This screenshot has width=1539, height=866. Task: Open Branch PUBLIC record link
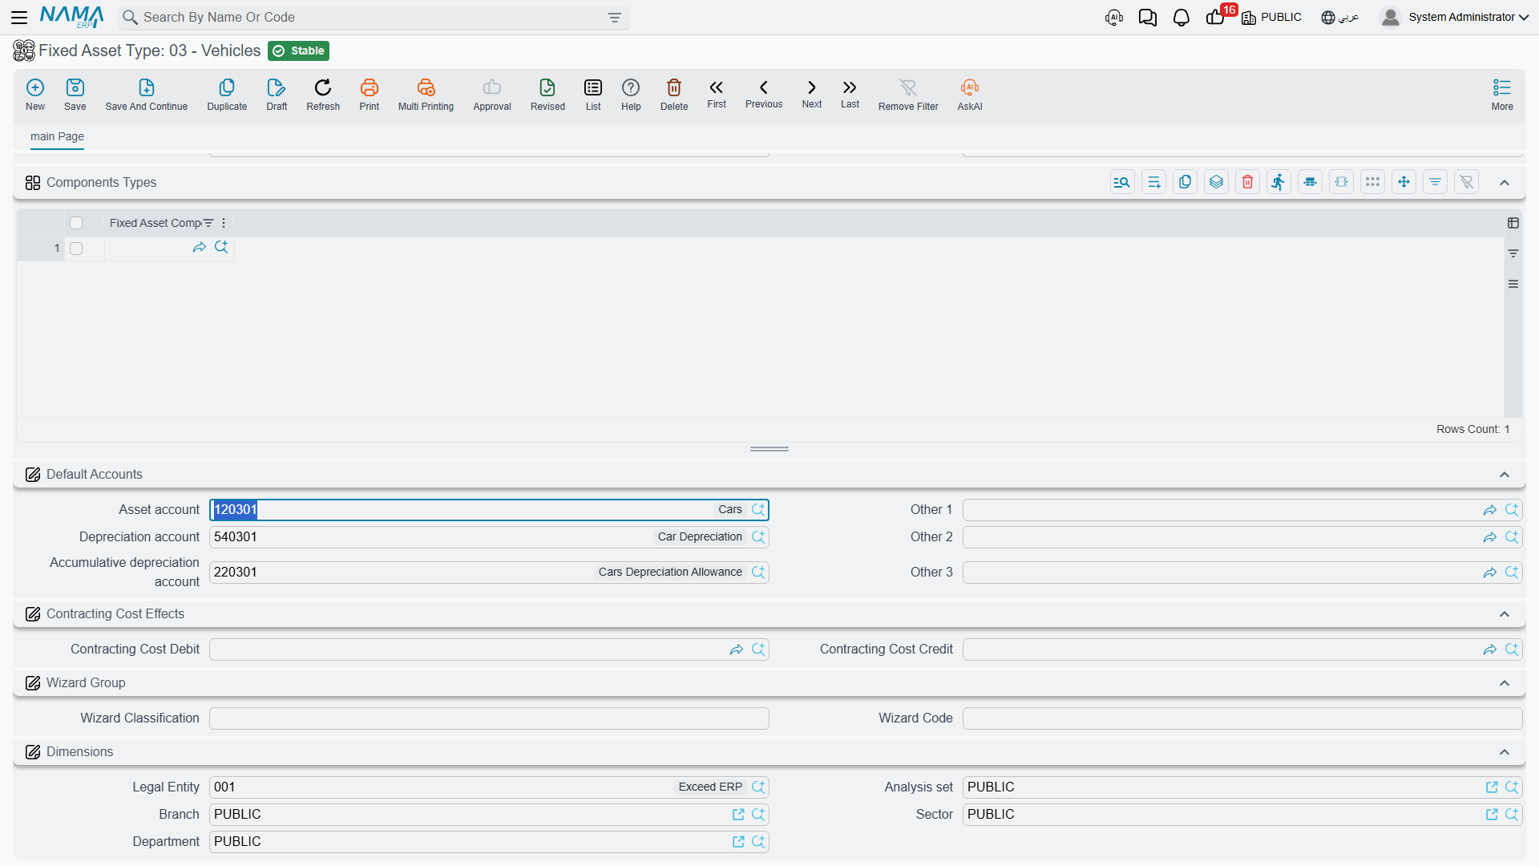[738, 815]
